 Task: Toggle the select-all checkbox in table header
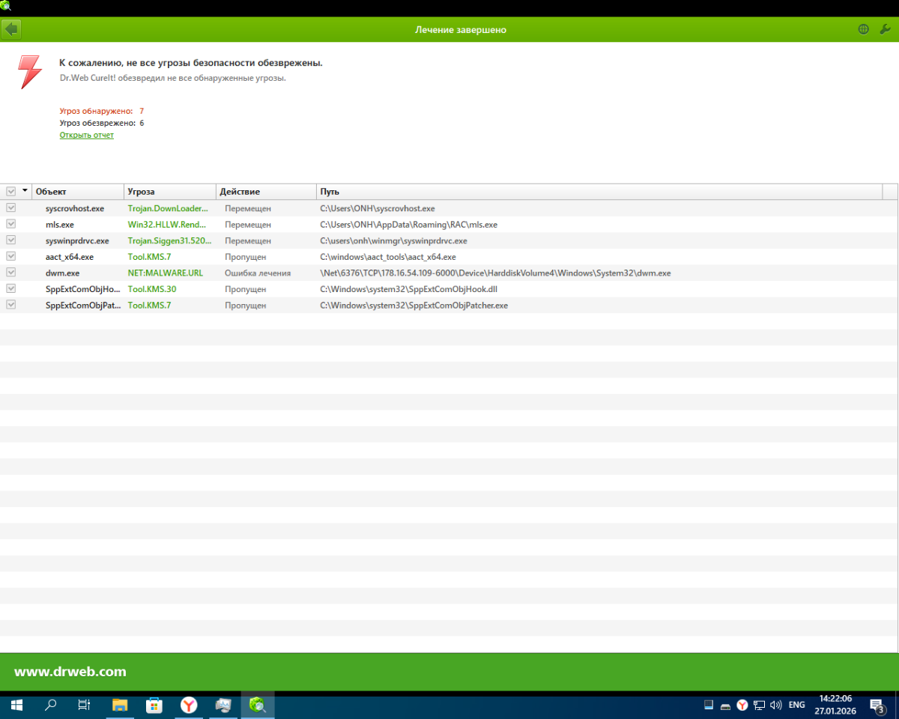(x=10, y=192)
